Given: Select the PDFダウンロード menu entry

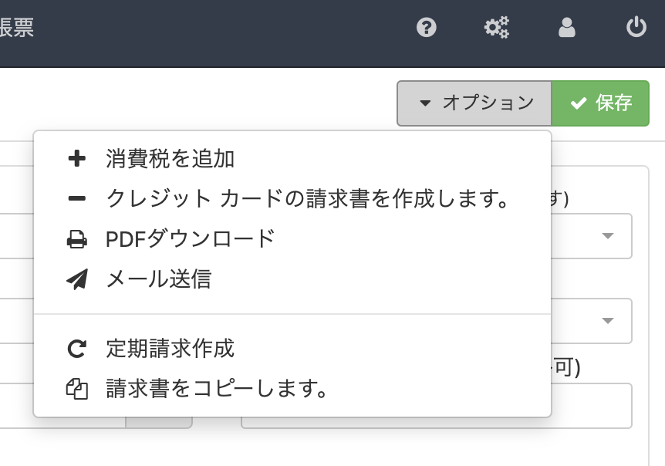Looking at the screenshot, I should (x=190, y=239).
